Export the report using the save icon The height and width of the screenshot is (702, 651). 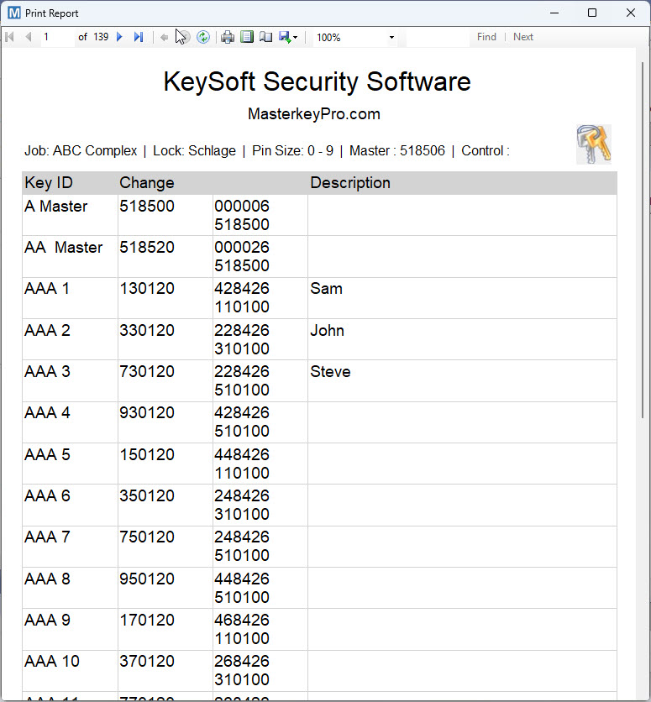pyautogui.click(x=284, y=36)
